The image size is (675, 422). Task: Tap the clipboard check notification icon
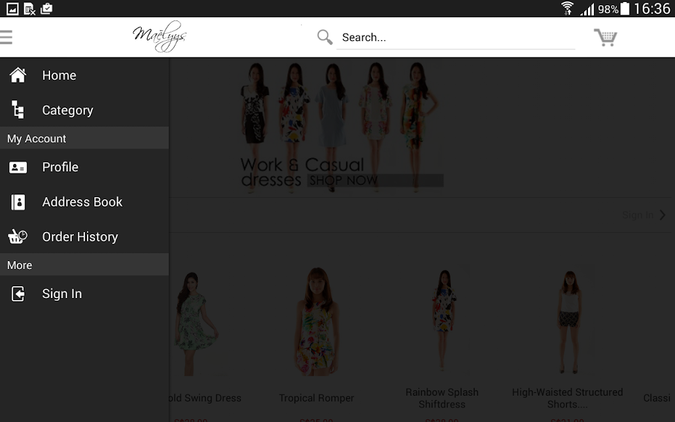46,9
